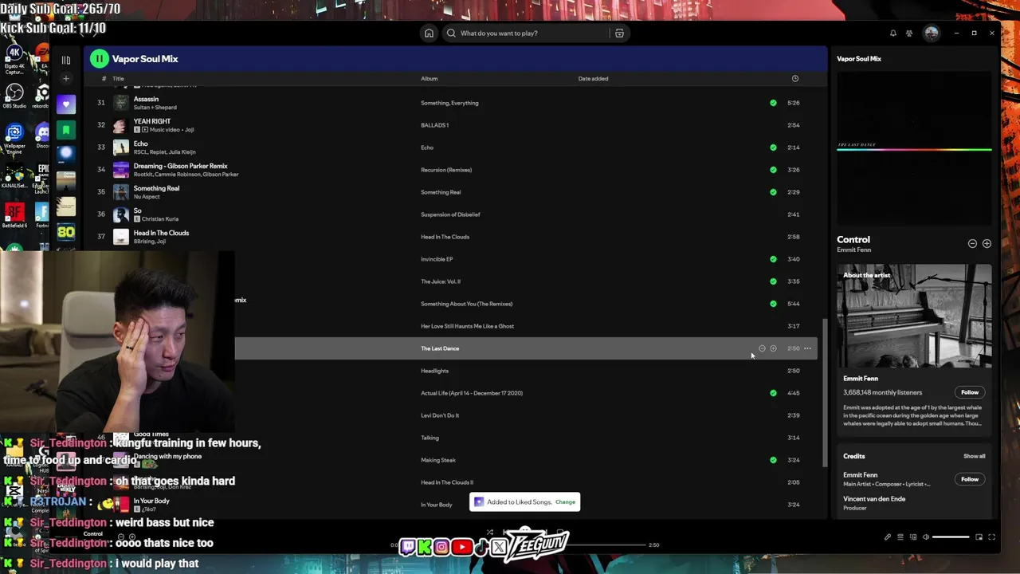
Task: Open Friend Activity icon
Action: (x=909, y=33)
